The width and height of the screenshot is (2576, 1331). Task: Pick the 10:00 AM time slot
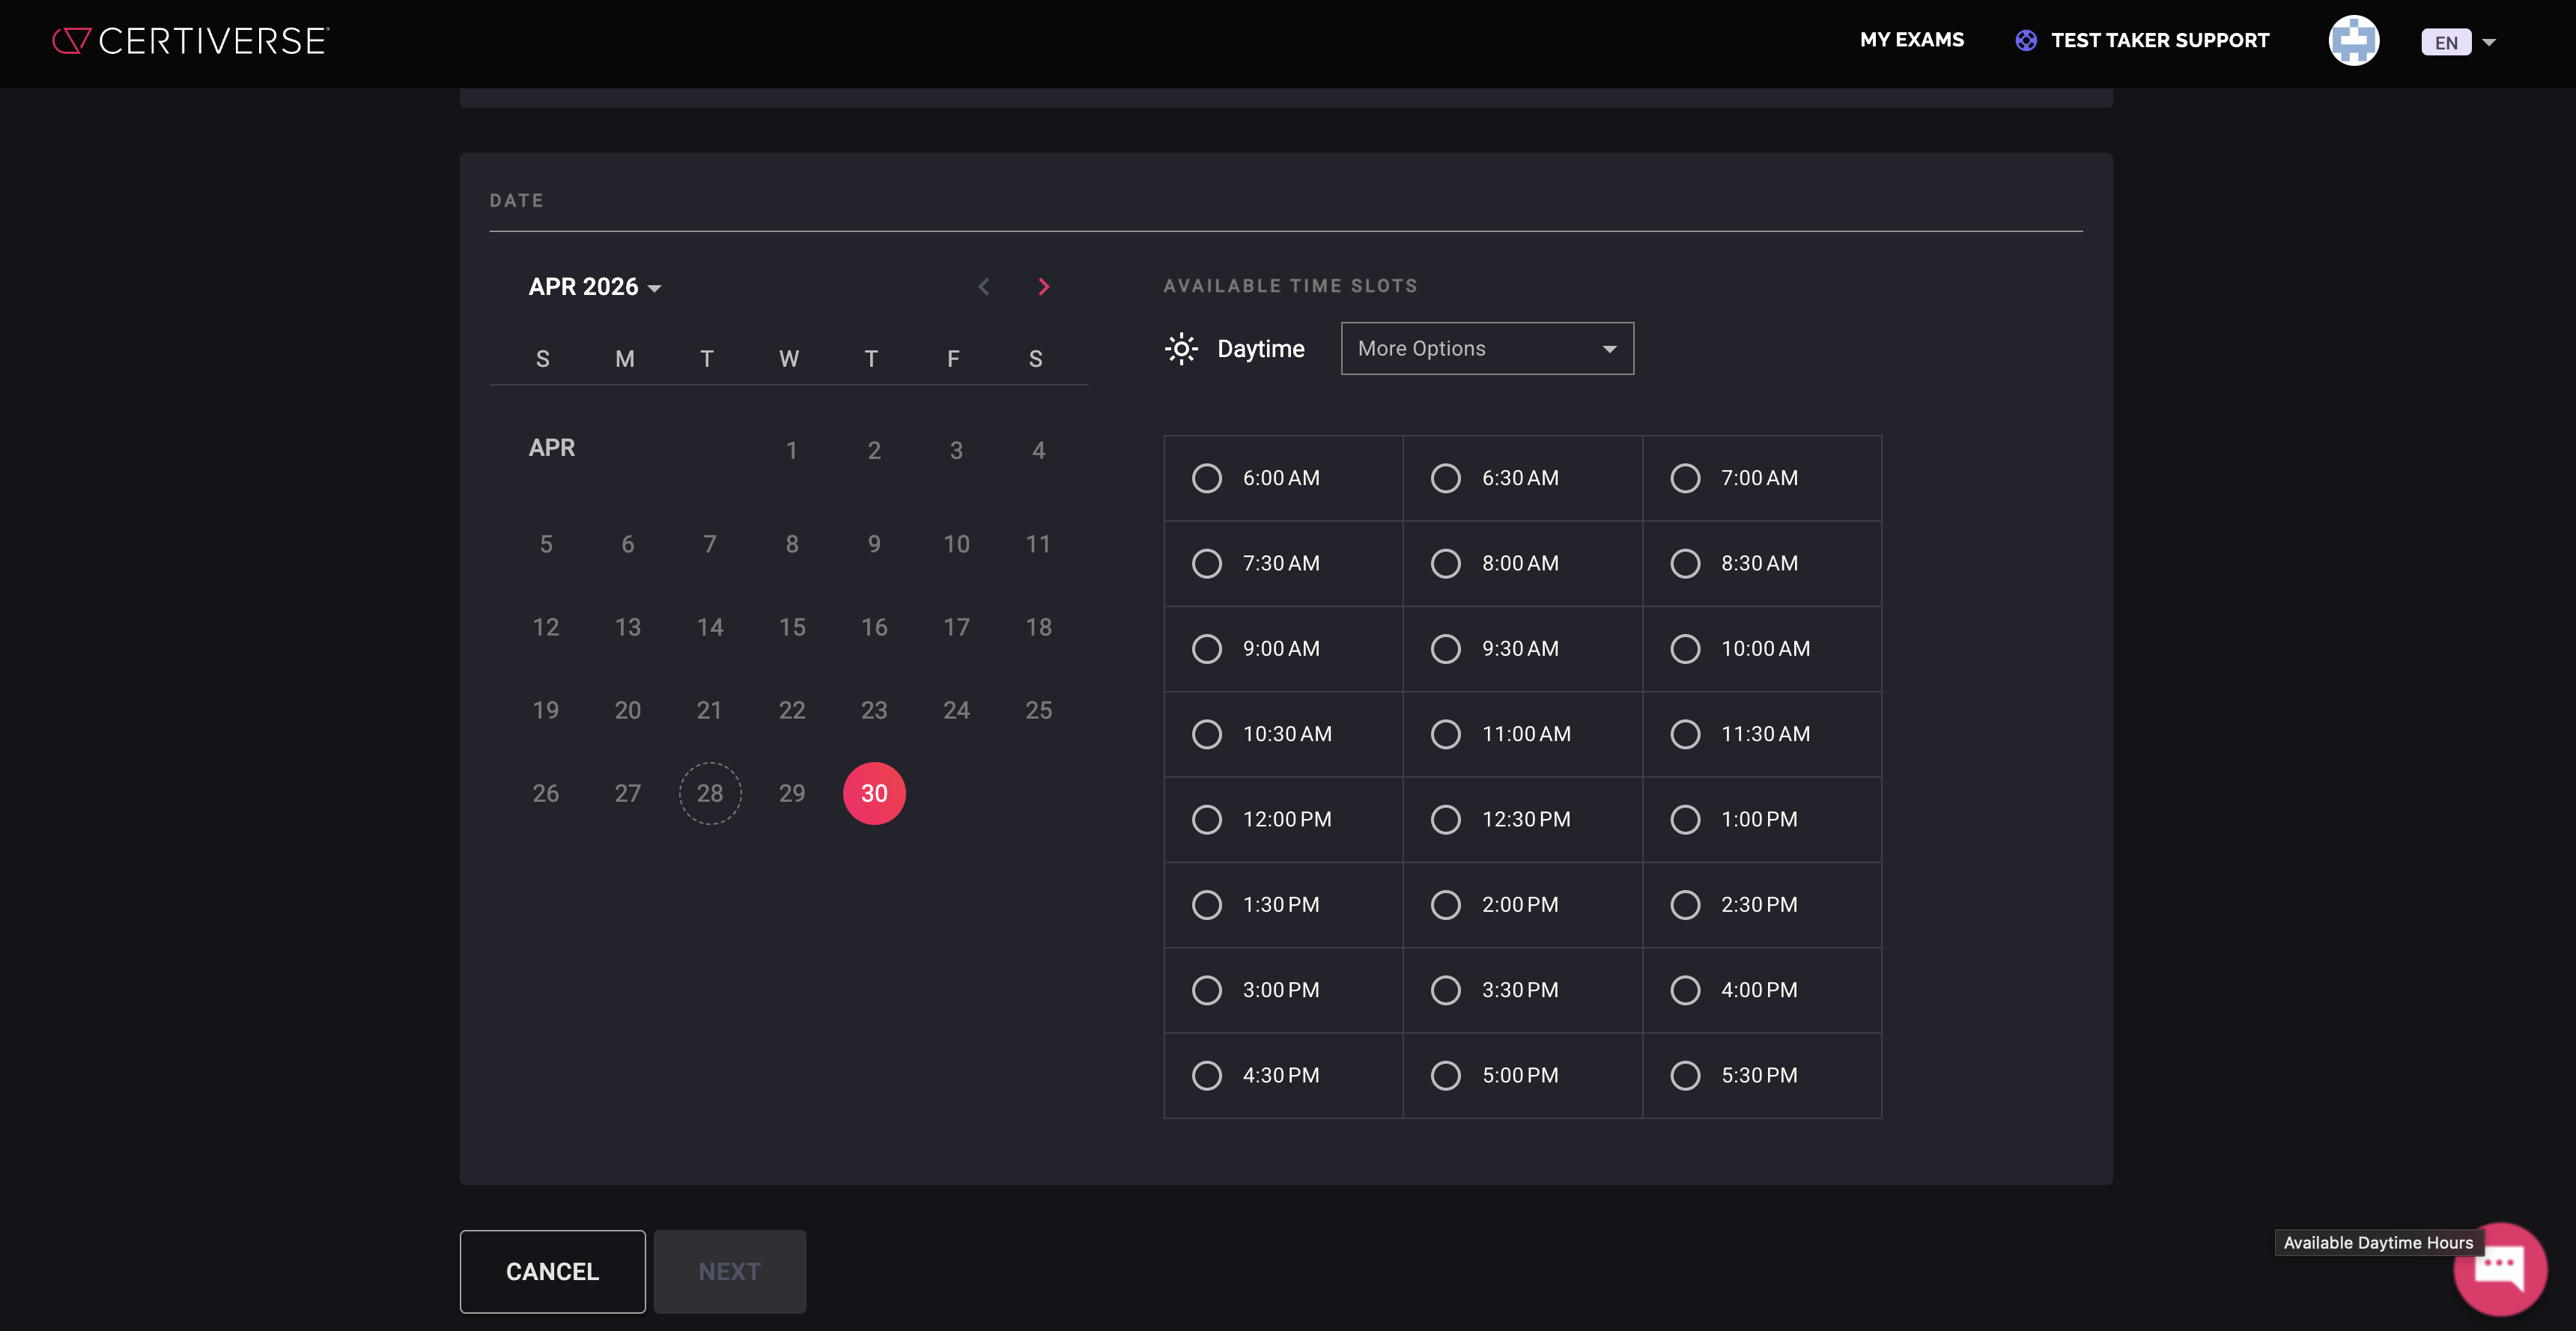1685,649
